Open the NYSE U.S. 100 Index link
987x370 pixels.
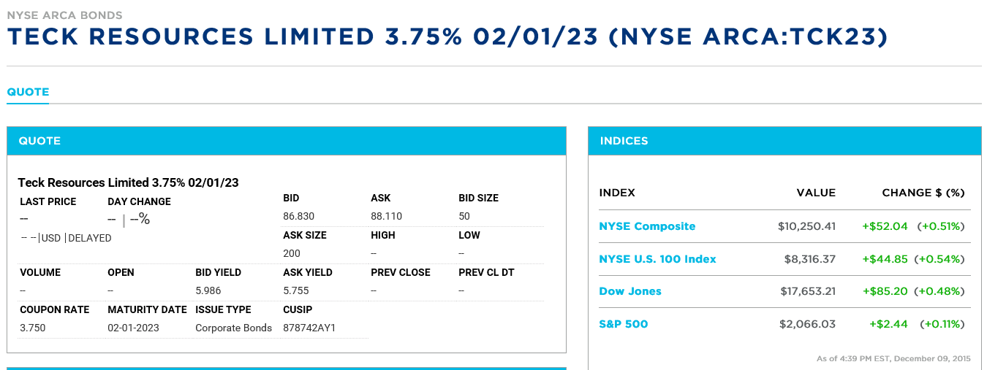coord(657,259)
